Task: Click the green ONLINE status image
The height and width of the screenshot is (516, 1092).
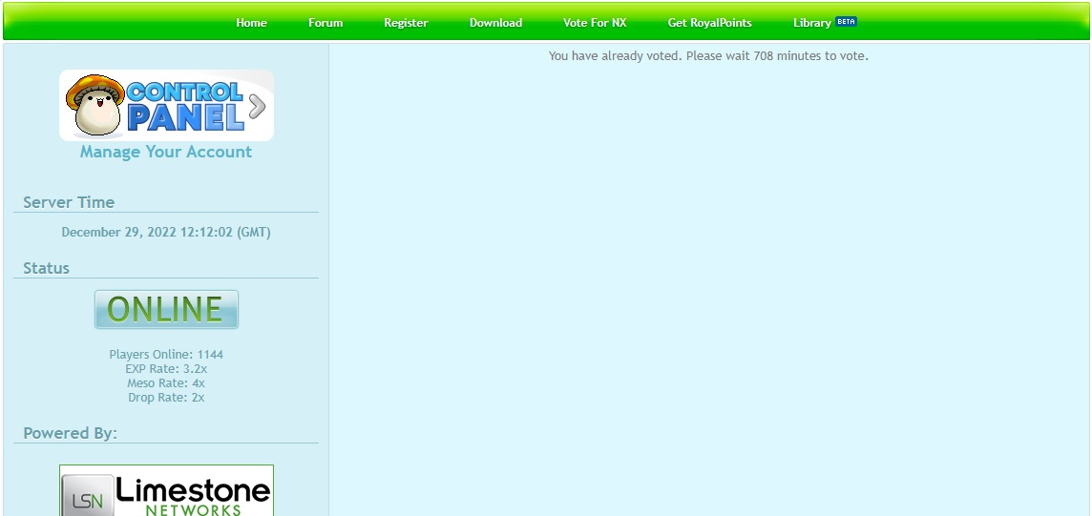Action: click(166, 310)
